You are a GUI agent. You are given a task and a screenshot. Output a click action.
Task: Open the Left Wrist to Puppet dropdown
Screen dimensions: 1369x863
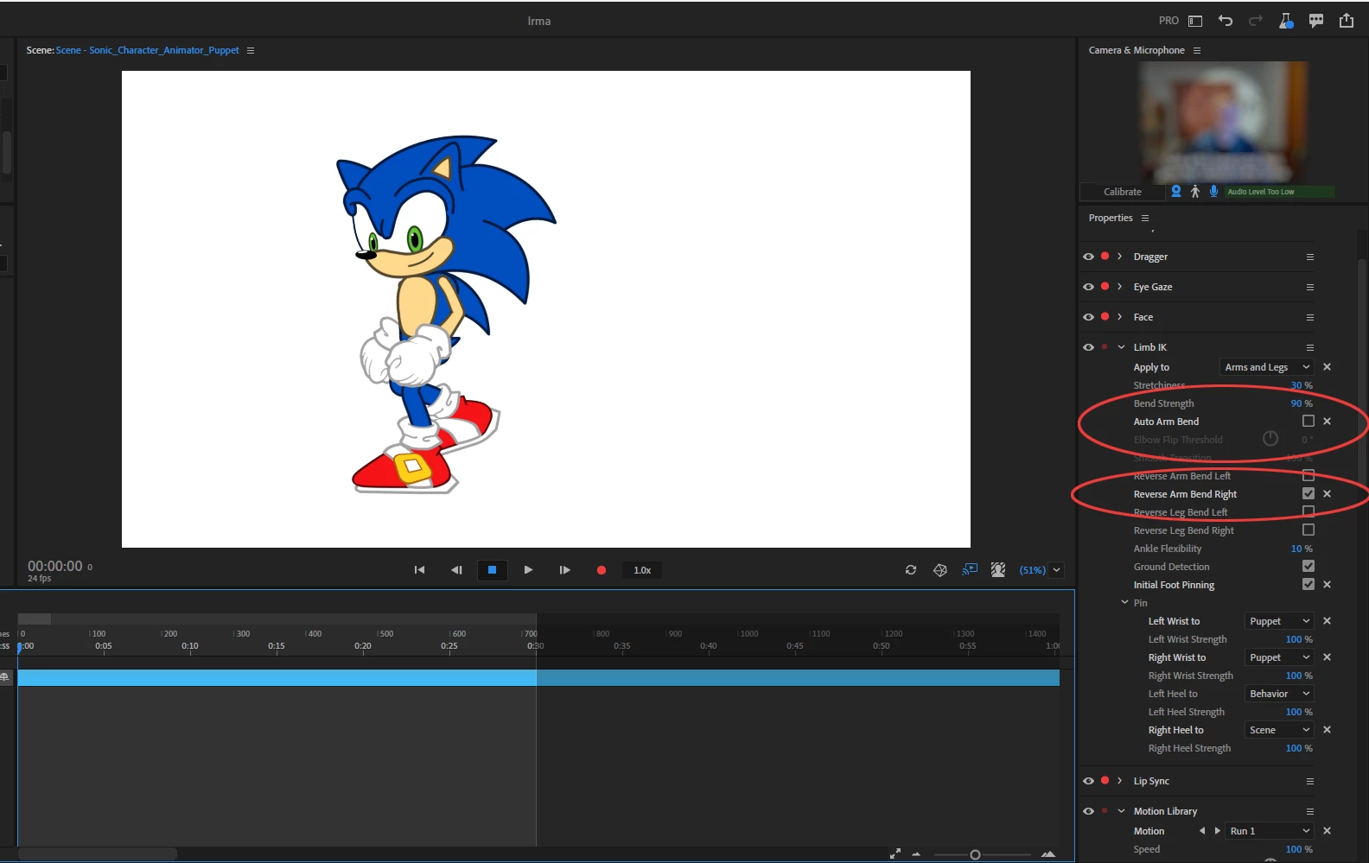tap(1279, 621)
